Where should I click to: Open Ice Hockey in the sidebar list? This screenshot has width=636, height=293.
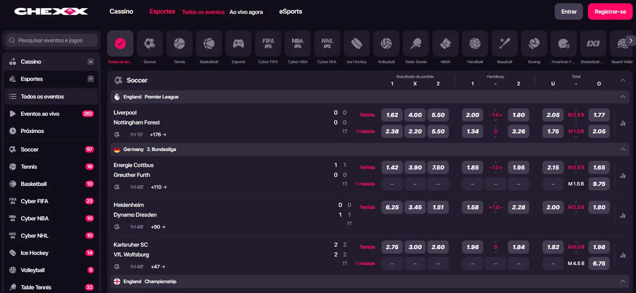coord(51,253)
